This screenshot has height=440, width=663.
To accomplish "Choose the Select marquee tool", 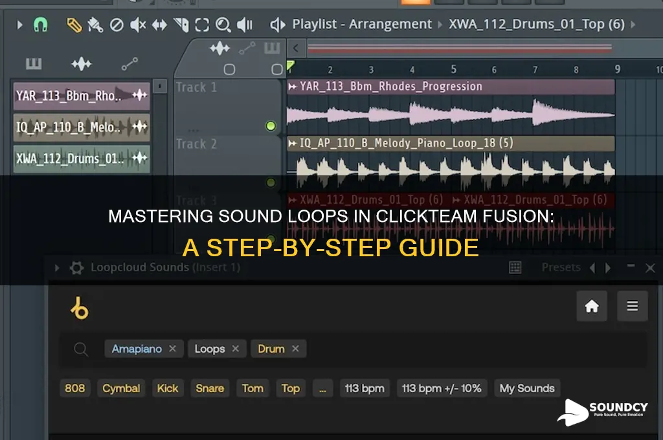I will (x=202, y=25).
